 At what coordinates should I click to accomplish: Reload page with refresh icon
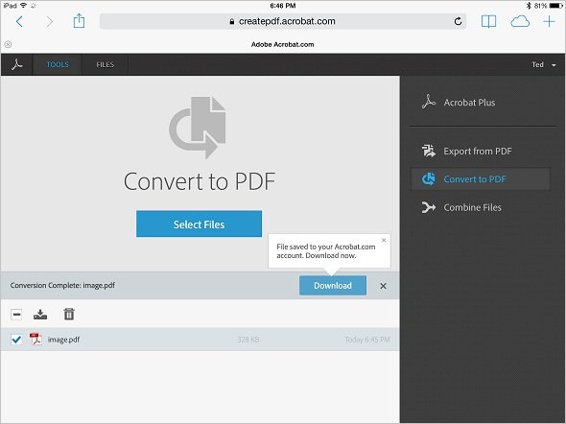(458, 22)
